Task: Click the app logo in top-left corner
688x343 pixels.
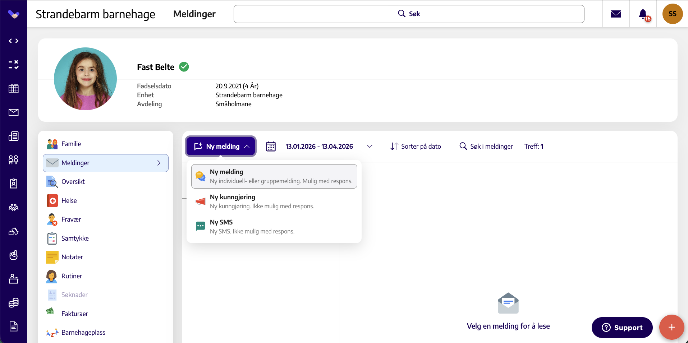Action: [x=13, y=14]
